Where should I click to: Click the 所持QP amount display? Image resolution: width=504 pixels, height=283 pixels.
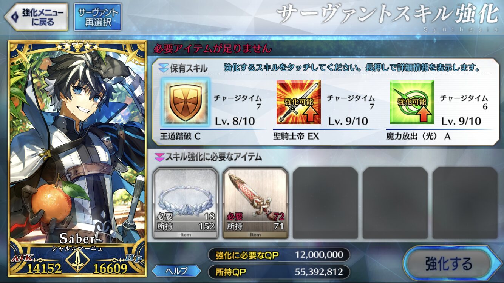point(279,272)
